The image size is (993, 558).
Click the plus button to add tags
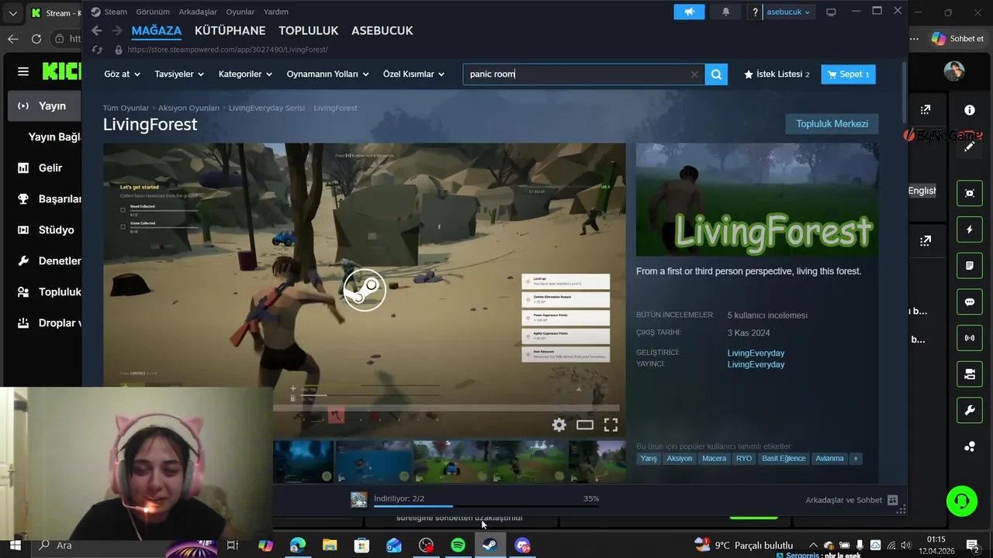pyautogui.click(x=856, y=459)
